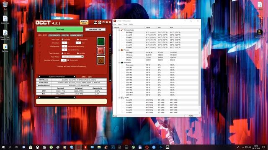Open the Tools menu in HWMonitor
268x150 pixels.
126,25
